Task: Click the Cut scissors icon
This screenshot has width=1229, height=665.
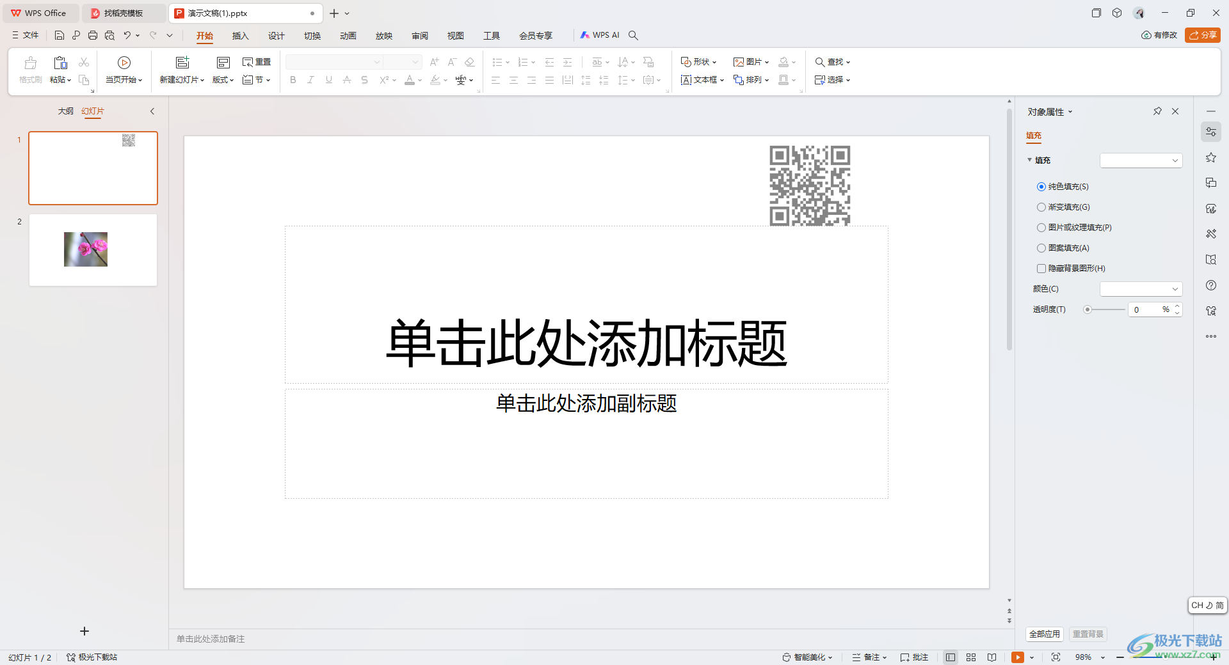Action: (84, 62)
